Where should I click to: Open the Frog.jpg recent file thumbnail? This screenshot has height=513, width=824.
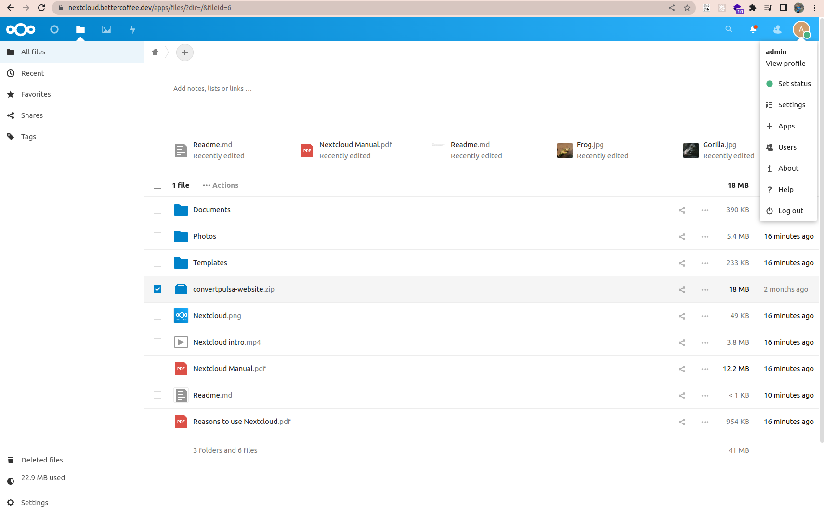[564, 150]
